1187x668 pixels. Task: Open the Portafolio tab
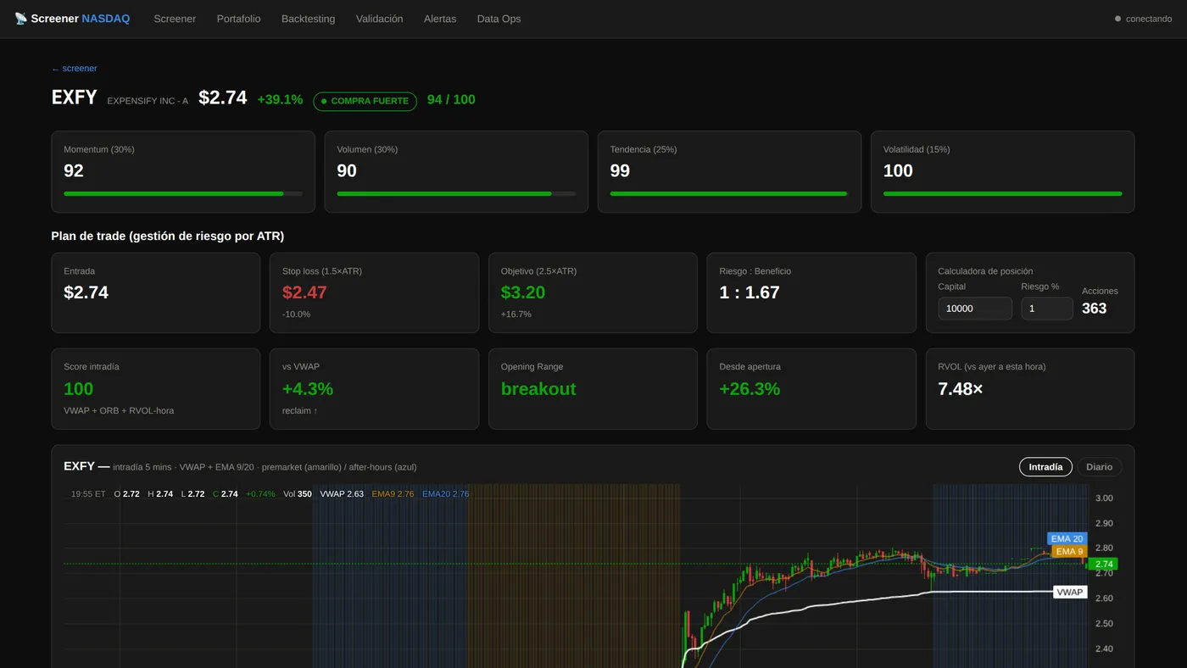tap(238, 19)
